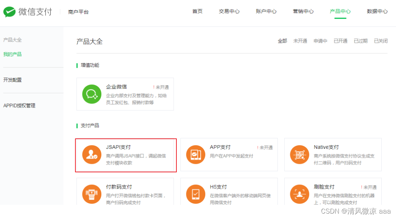Filter products by 全部
The image size is (396, 218).
coord(282,41)
